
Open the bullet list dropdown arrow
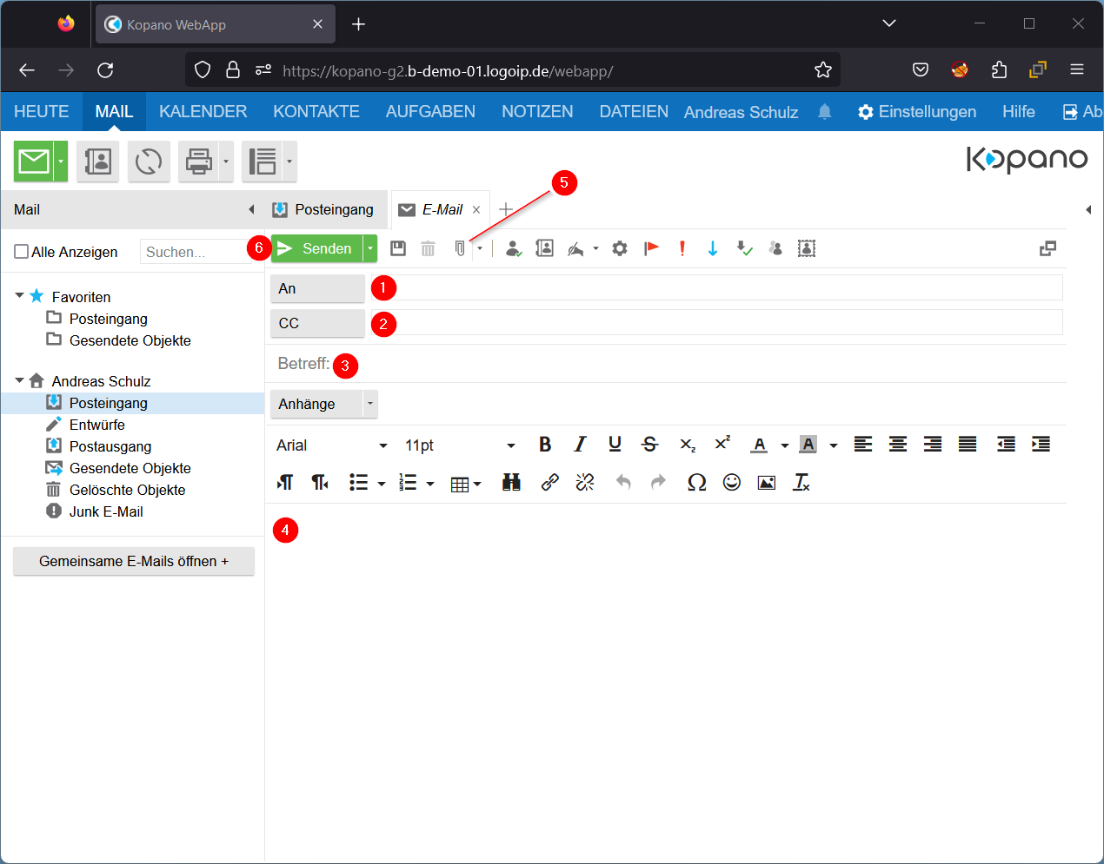click(382, 484)
